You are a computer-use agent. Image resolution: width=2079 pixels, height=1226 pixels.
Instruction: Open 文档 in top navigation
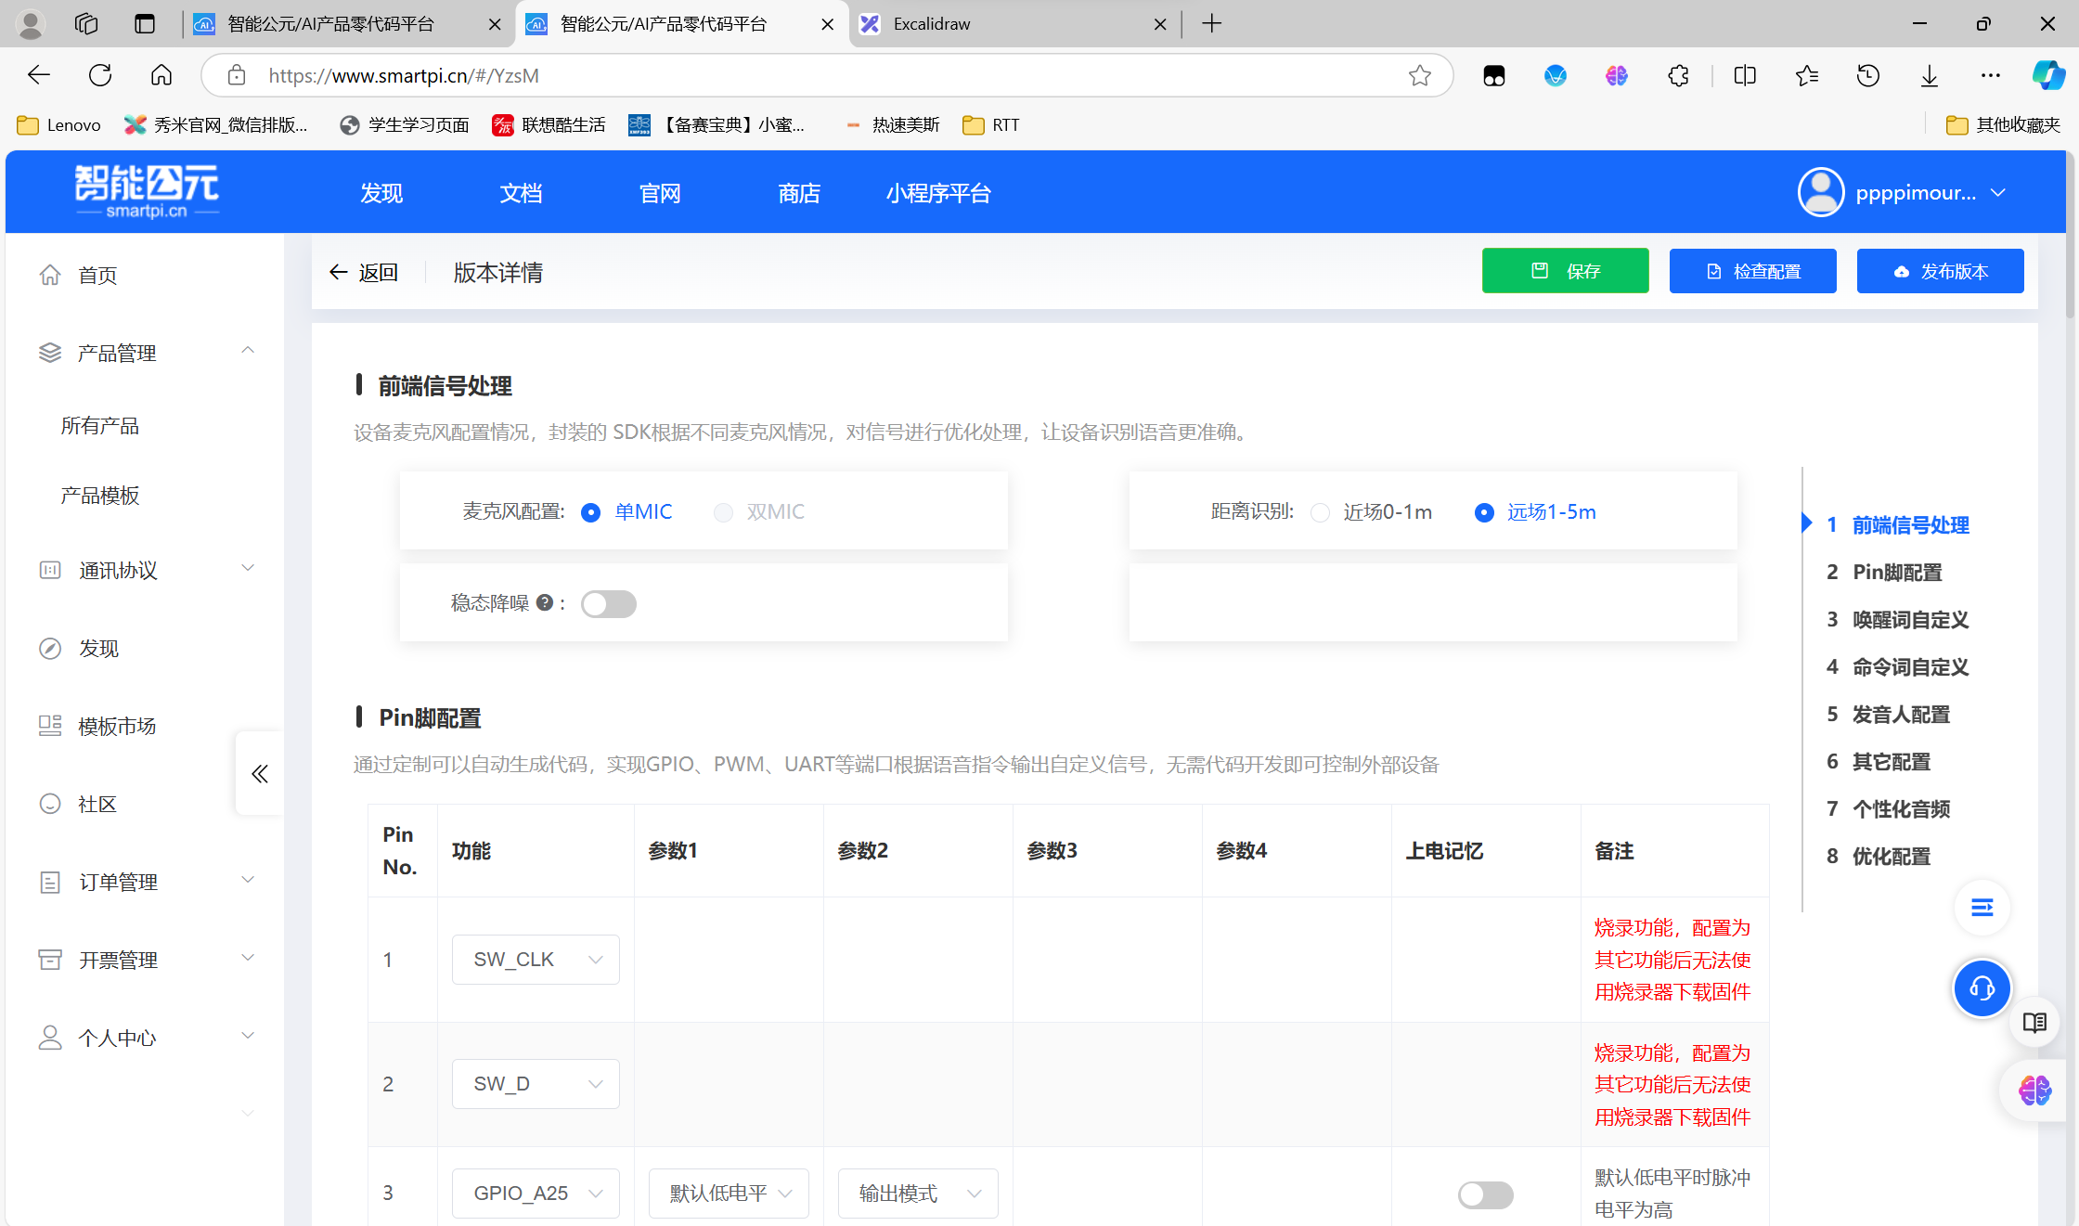pyautogui.click(x=521, y=193)
